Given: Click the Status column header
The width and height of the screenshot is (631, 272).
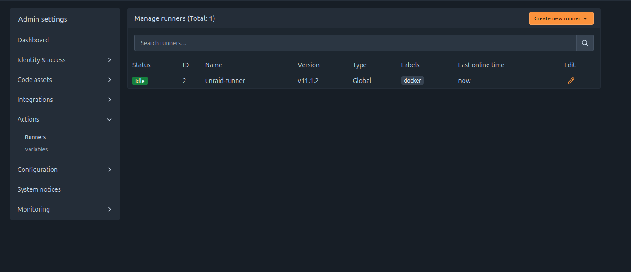Looking at the screenshot, I should [142, 65].
